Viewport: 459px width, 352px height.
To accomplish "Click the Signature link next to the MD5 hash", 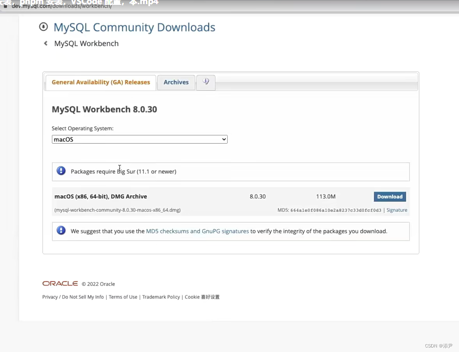I will tap(396, 210).
